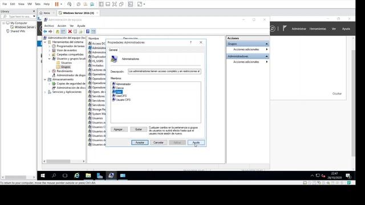The height and width of the screenshot is (205, 365).
Task: Open the VMware VM menu
Action: pos(29,4)
